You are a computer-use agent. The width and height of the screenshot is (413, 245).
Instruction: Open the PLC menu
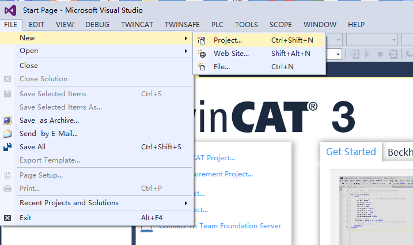pyautogui.click(x=217, y=25)
